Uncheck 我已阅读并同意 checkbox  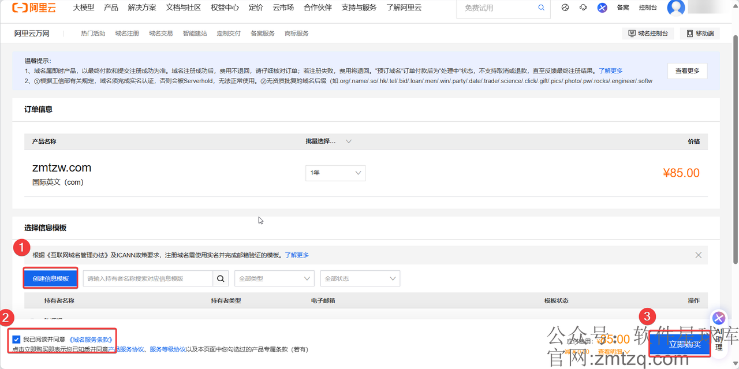tap(16, 340)
